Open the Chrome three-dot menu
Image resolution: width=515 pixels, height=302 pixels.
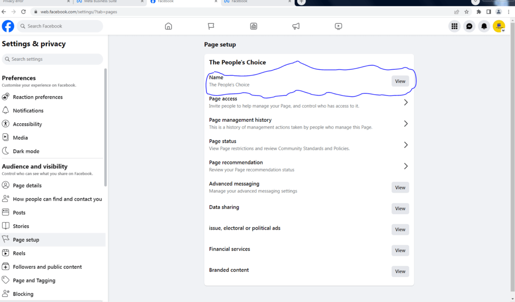[509, 12]
